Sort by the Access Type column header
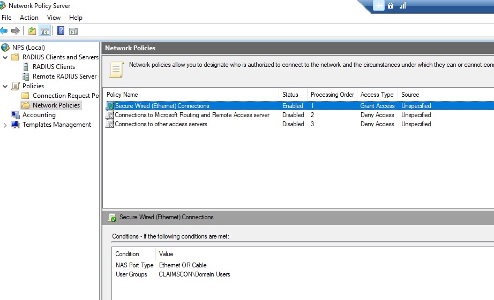494x300 pixels. click(377, 95)
